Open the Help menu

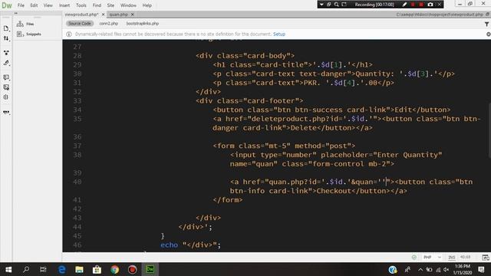pos(147,5)
